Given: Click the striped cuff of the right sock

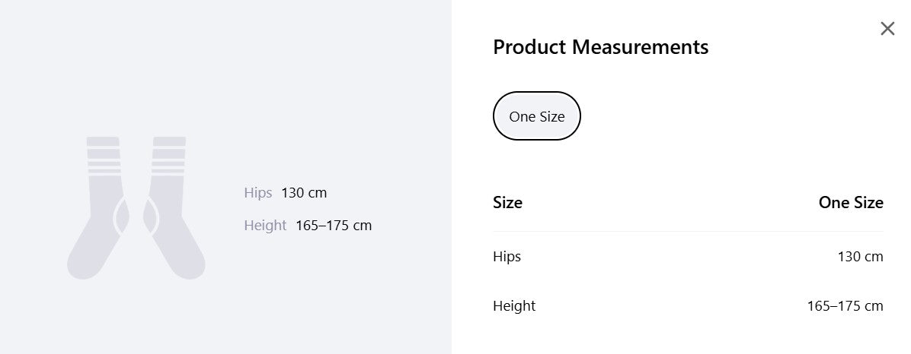Looking at the screenshot, I should [169, 155].
